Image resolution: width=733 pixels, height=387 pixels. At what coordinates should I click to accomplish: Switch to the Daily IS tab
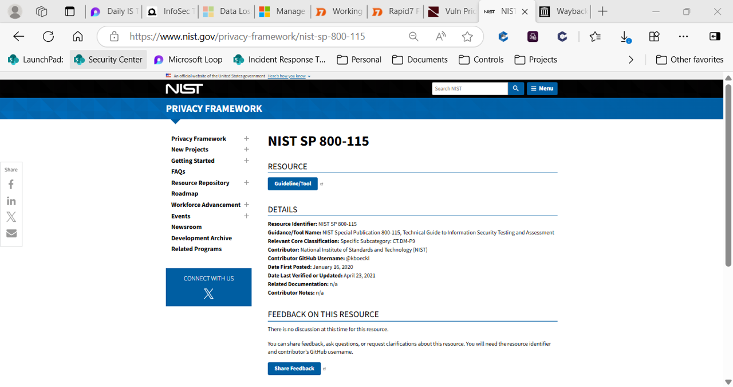(113, 11)
